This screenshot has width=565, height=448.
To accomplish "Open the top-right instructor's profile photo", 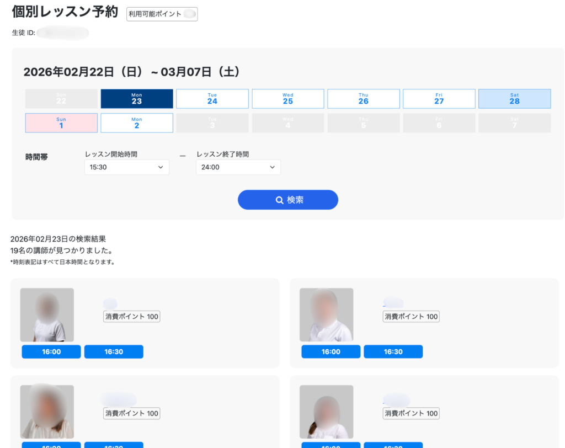I will [327, 314].
